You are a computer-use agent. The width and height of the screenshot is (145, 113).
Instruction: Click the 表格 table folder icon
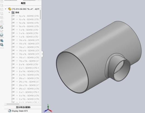coord(13,13)
